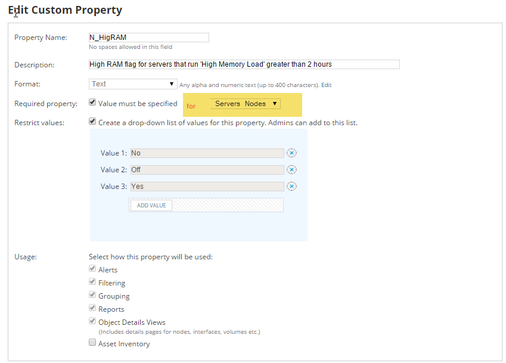Toggle the Object Details Views checkbox
The image size is (506, 363).
tap(92, 321)
